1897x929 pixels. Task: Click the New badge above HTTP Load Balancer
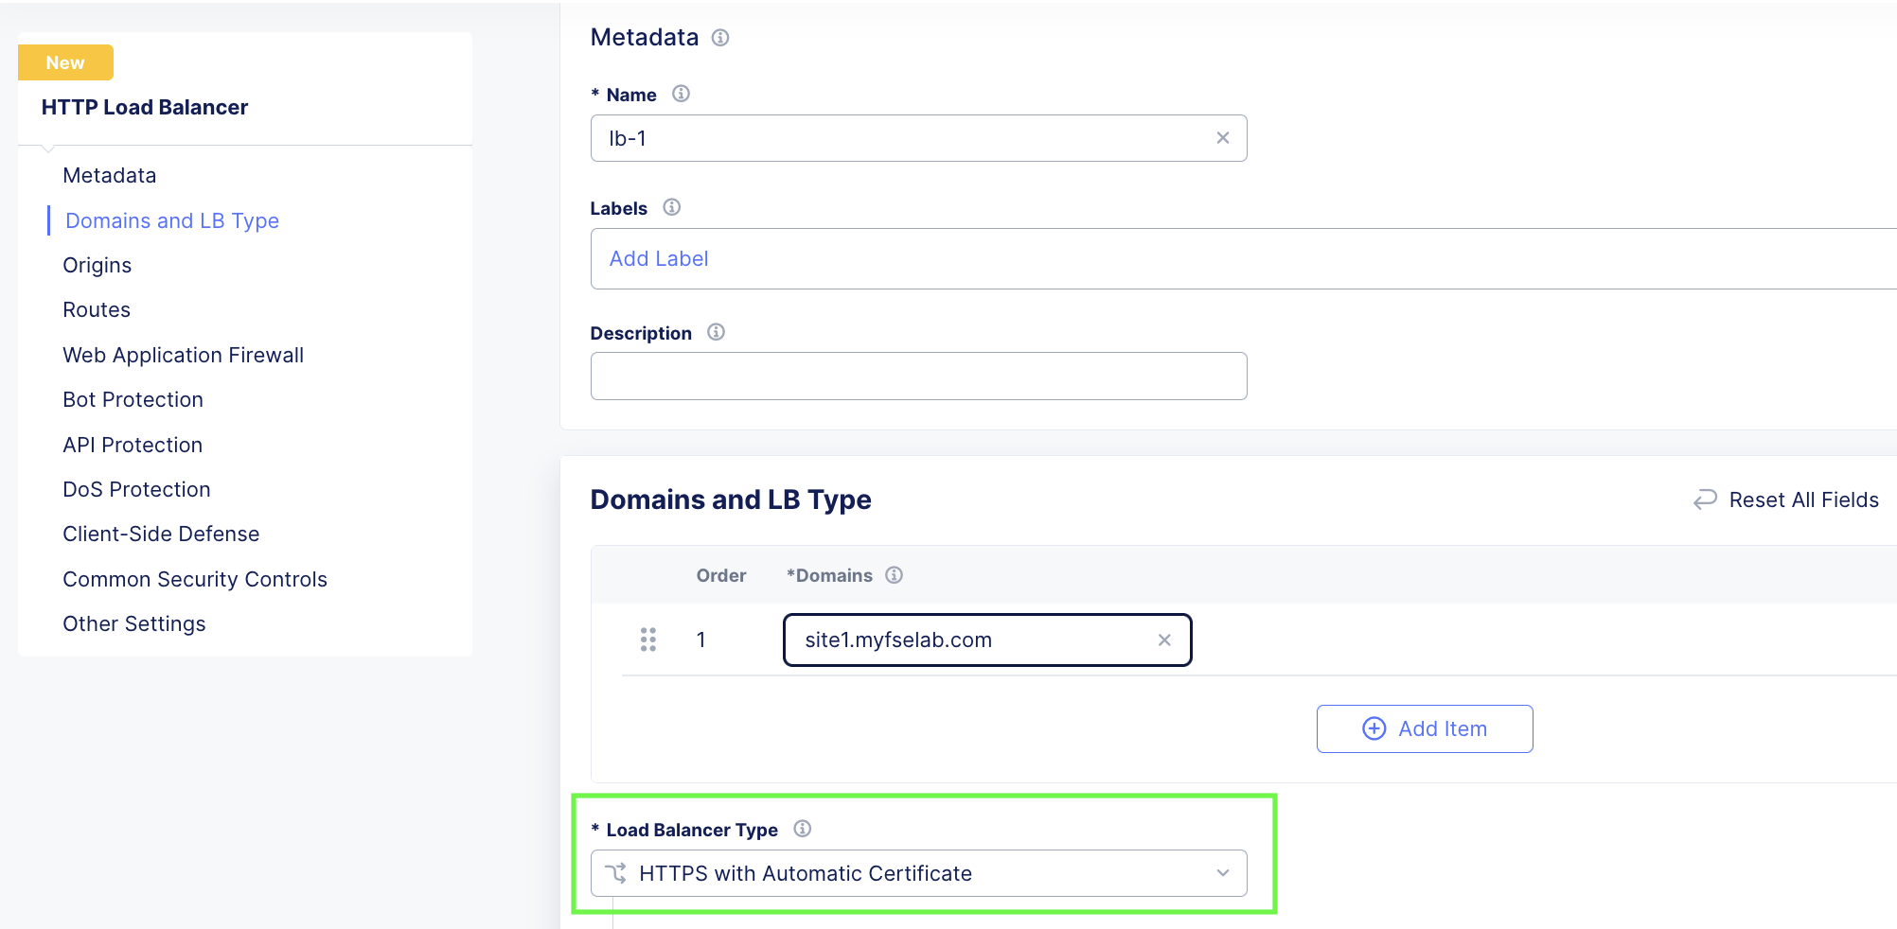[x=65, y=62]
